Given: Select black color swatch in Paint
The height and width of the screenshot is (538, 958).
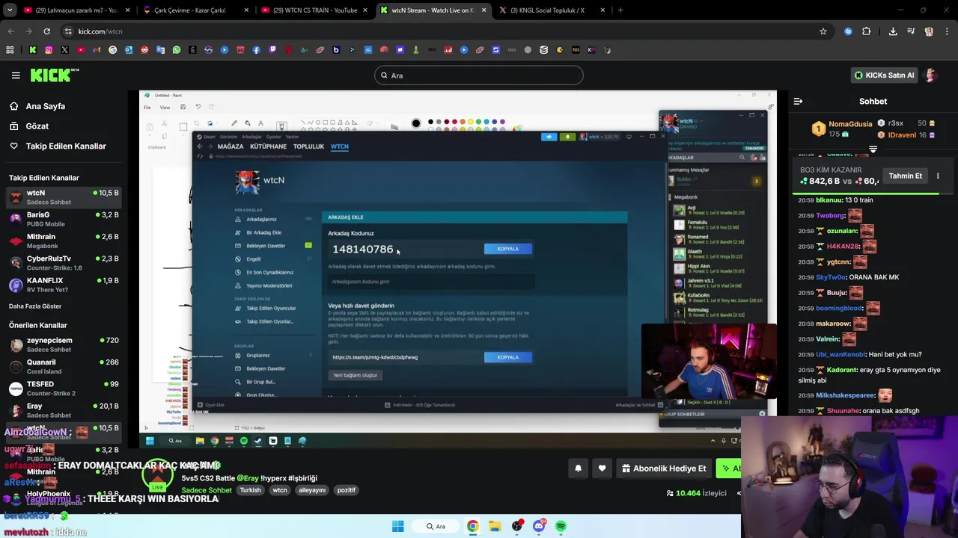Looking at the screenshot, I should (430, 122).
